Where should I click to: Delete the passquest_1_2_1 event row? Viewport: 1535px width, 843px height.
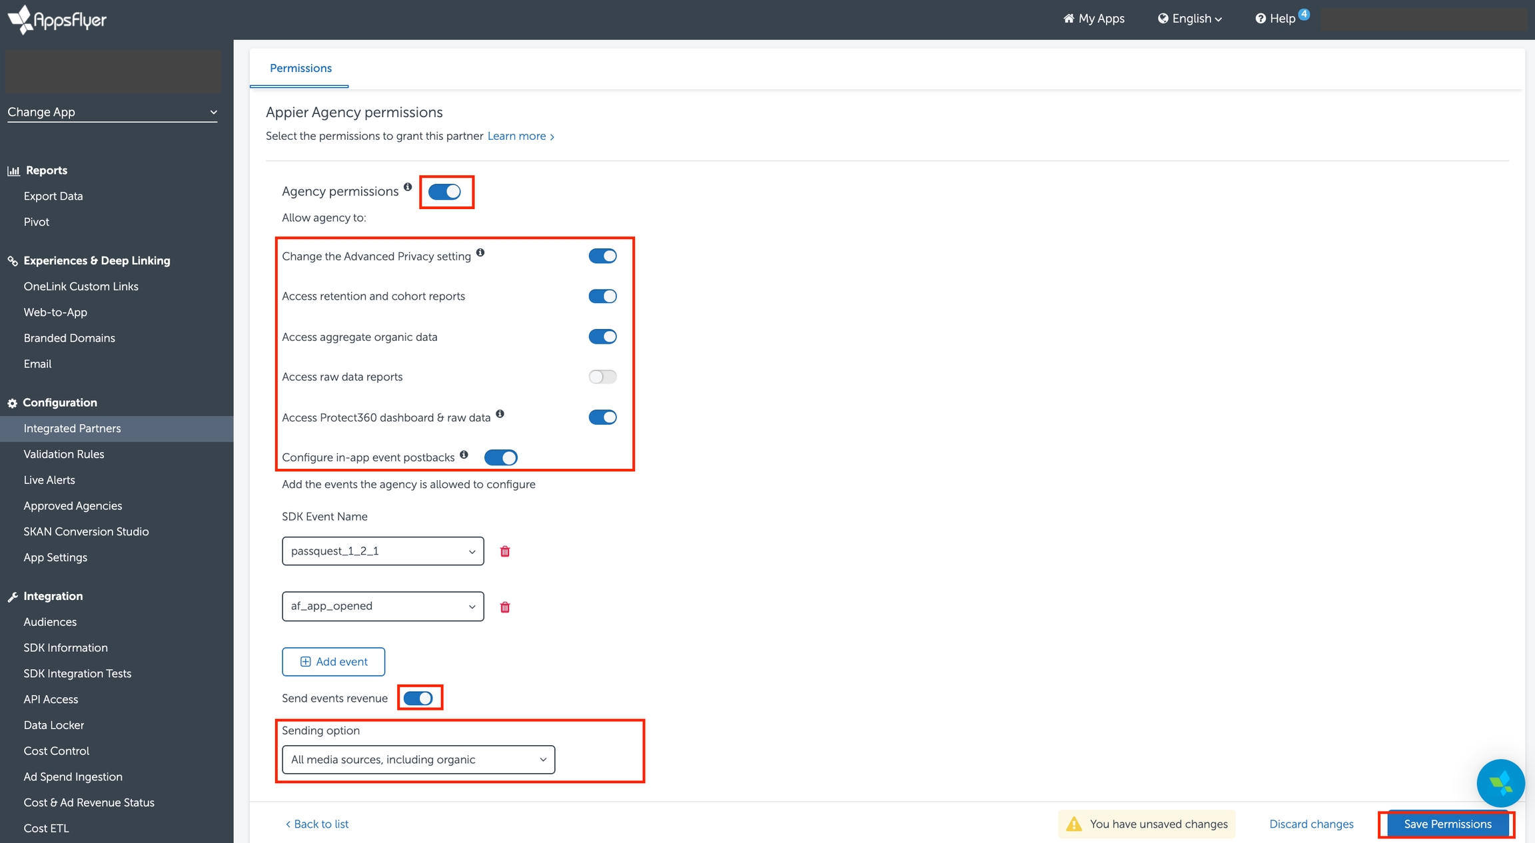point(505,551)
